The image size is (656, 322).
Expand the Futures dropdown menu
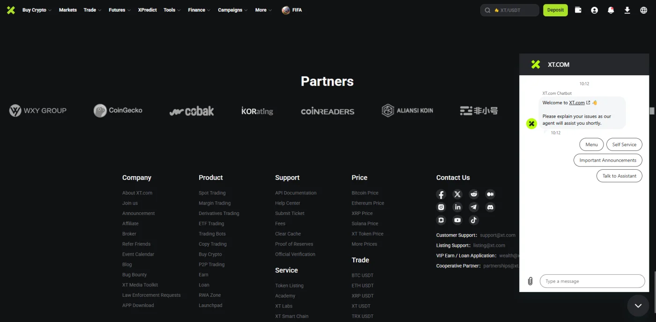[x=120, y=10]
